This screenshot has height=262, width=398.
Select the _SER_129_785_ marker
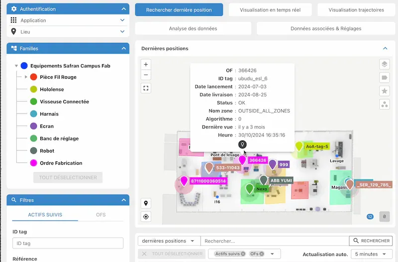[x=350, y=184]
